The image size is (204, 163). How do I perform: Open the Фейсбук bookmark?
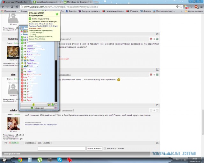pyautogui.click(x=71, y=11)
